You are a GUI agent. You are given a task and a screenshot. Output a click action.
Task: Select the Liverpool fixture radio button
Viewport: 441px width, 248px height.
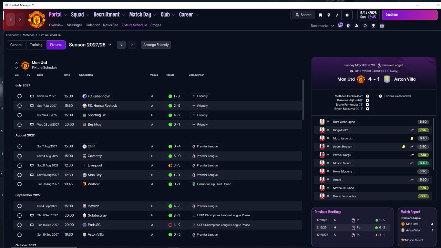pyautogui.click(x=19, y=166)
